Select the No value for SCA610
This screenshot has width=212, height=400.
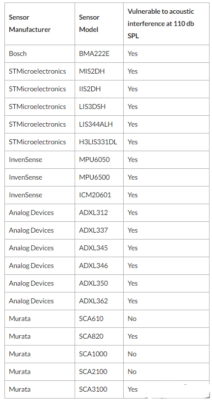point(132,319)
